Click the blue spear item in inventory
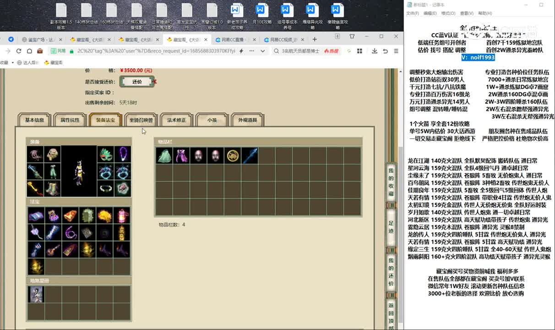This screenshot has height=330, width=555. coord(250,155)
